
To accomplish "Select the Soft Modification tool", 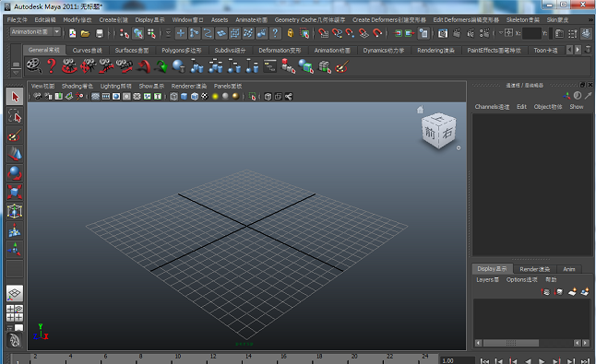I will point(15,230).
